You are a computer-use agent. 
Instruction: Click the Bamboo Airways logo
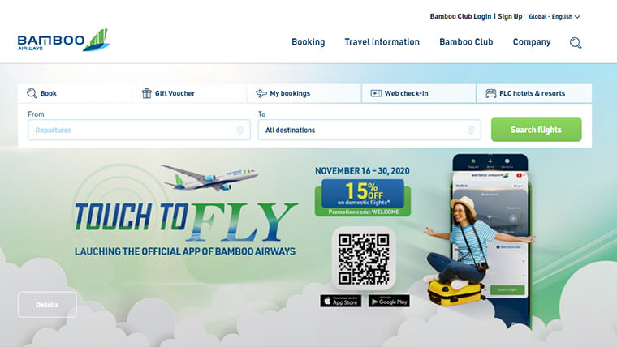coord(63,41)
